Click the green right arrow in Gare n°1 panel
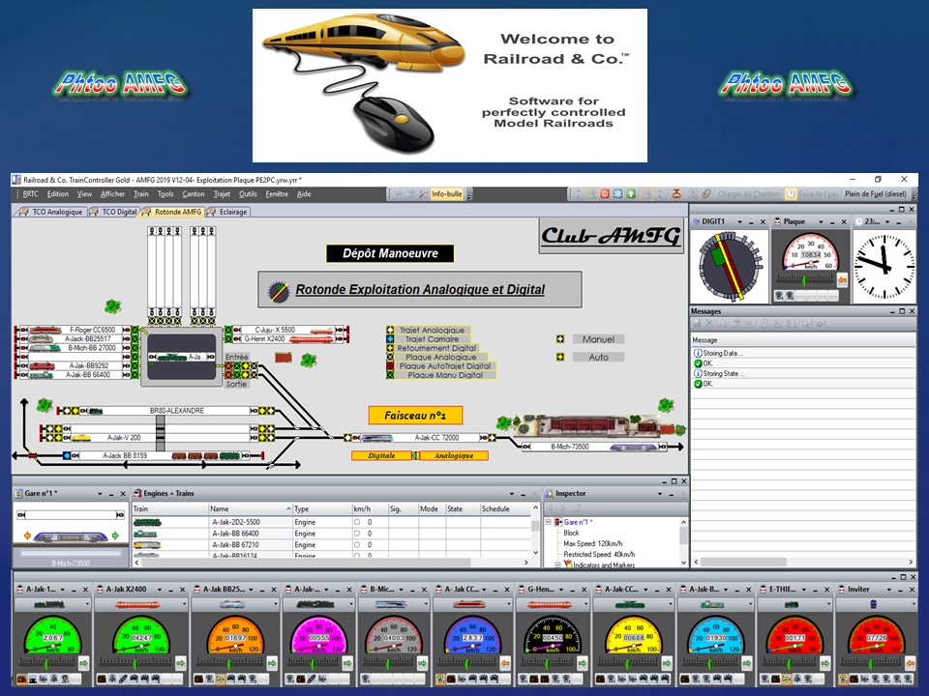Viewport: 929px width, 696px height. pyautogui.click(x=115, y=536)
